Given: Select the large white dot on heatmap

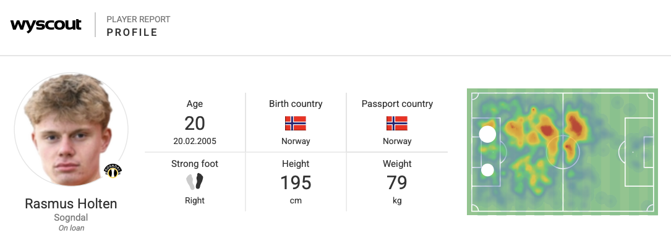Looking at the screenshot, I should tap(488, 134).
